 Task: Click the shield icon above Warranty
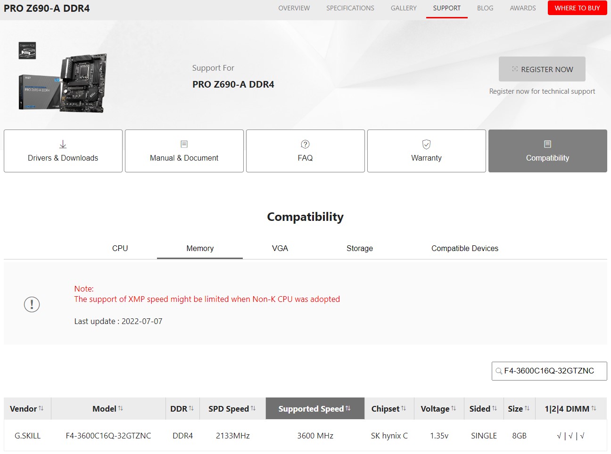coord(426,144)
